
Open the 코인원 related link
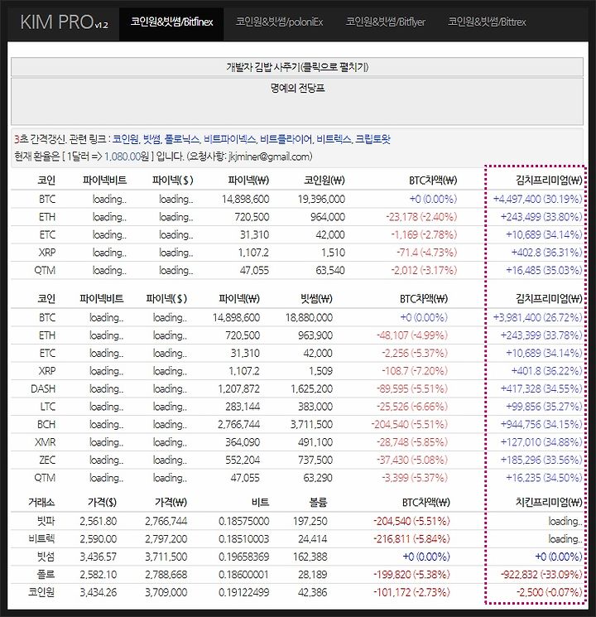coord(126,139)
